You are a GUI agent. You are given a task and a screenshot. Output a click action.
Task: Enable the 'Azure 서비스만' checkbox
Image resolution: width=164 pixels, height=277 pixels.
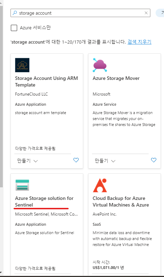coord(14,28)
